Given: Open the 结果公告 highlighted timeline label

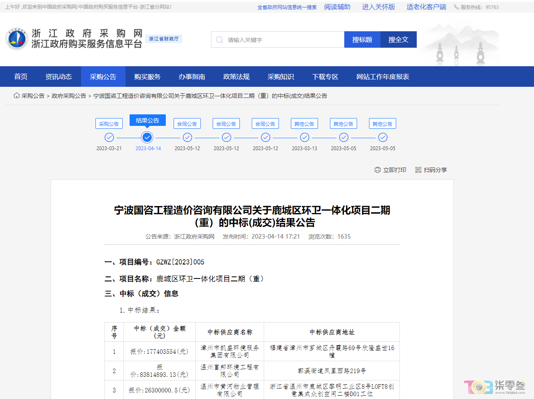Looking at the screenshot, I should 147,120.
